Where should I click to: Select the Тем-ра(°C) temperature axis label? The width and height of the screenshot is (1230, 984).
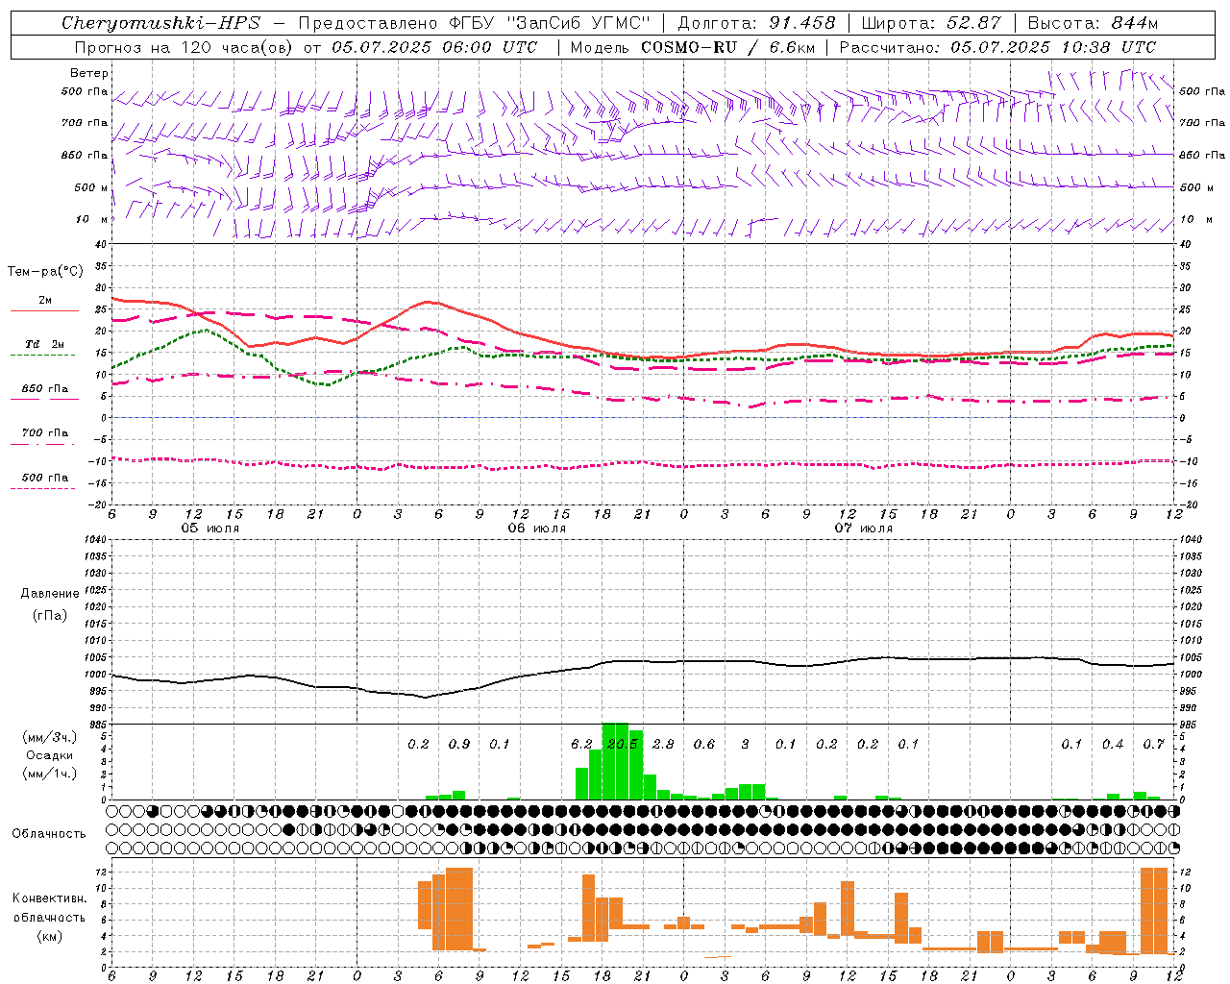click(45, 272)
